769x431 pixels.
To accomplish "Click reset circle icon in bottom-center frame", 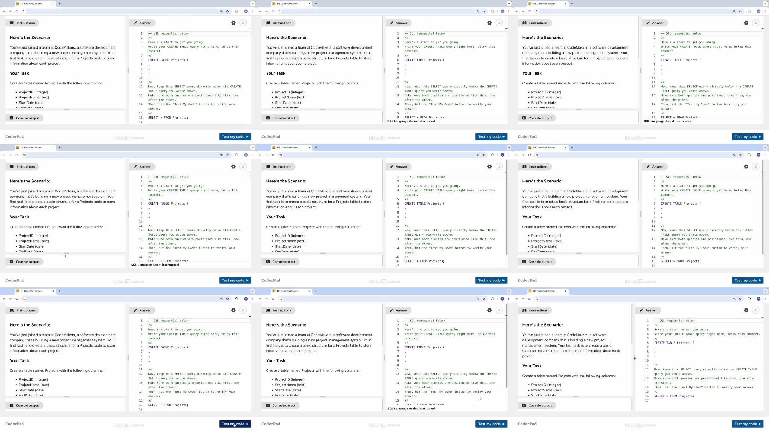I will (x=499, y=310).
